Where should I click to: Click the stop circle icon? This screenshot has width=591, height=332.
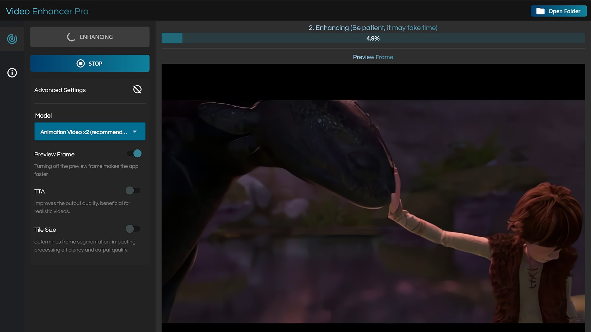click(x=80, y=64)
